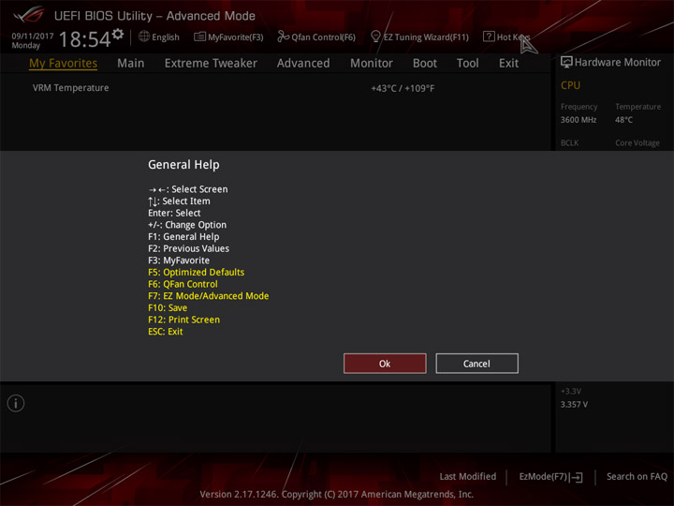Click the F5: Optimized Defaults line
674x506 pixels.
pos(196,273)
